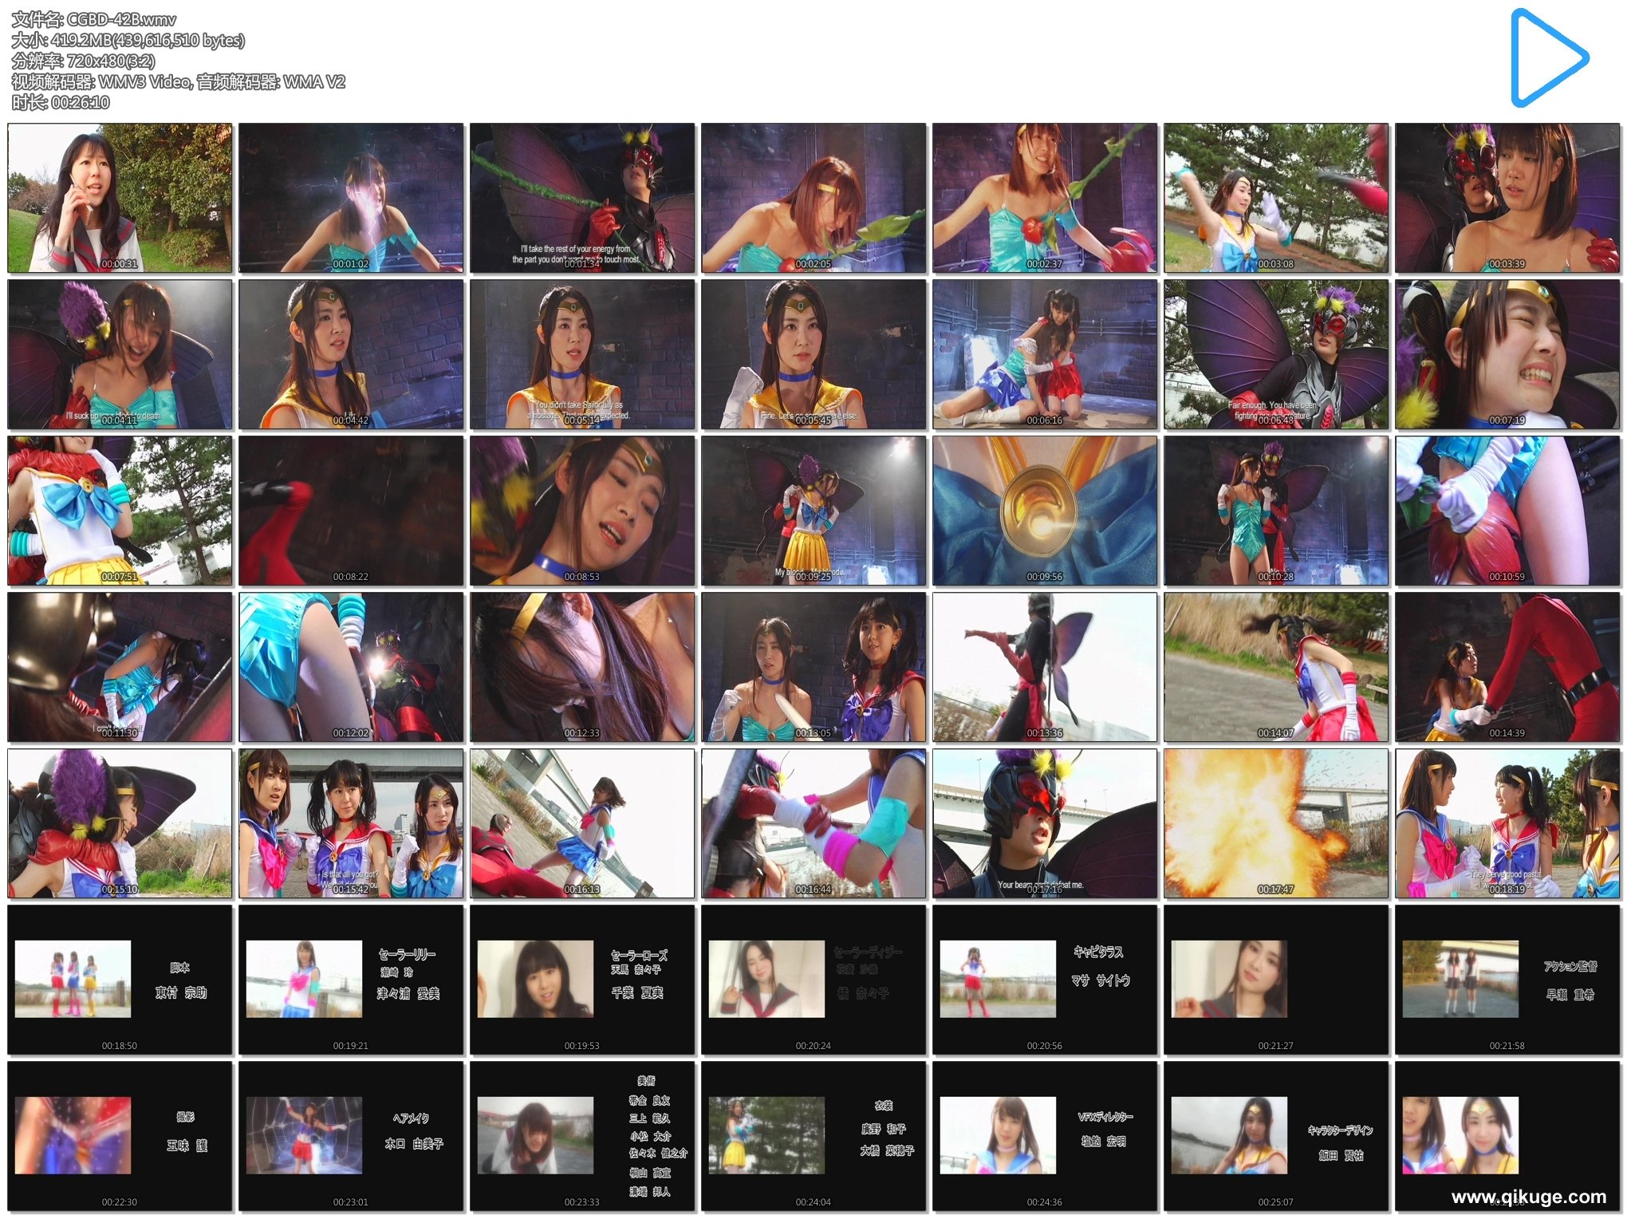
Task: Select the credits thumbnail at 00:23:01
Action: 351,1136
